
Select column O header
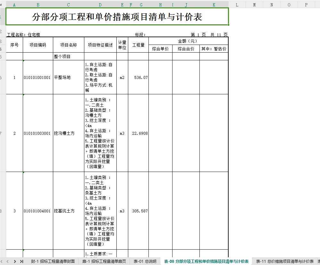(289, 5)
